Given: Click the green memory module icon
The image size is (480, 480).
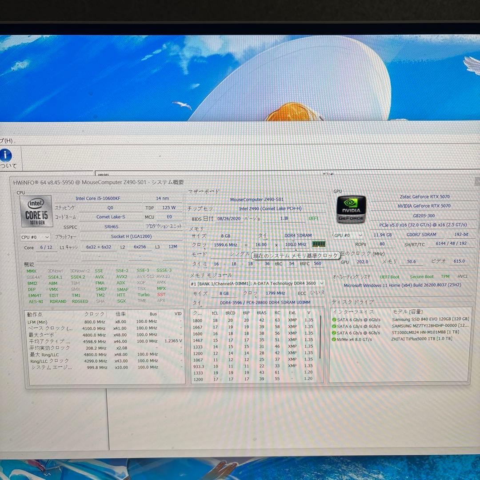Looking at the screenshot, I should (318, 244).
